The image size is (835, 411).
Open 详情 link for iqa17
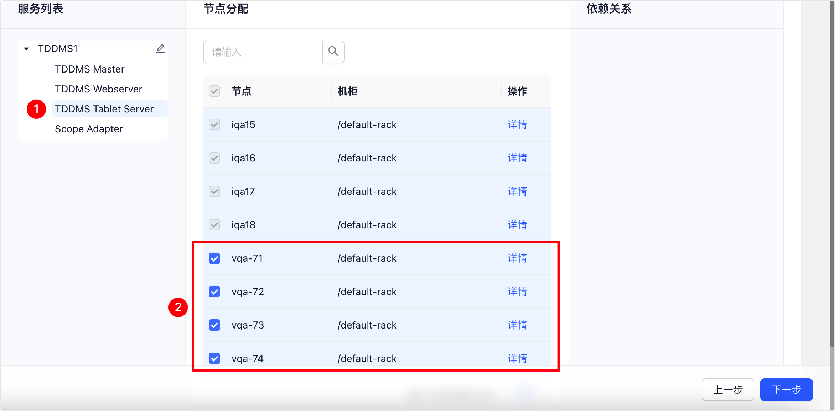tap(517, 191)
